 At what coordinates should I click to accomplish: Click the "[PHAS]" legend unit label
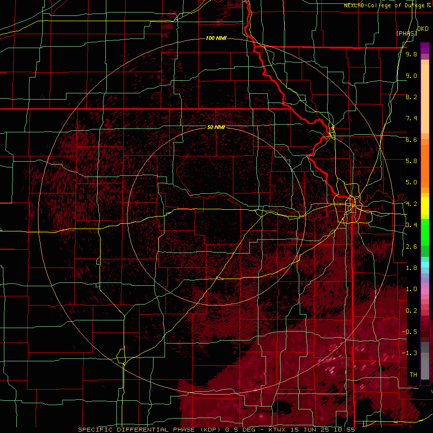click(x=407, y=33)
